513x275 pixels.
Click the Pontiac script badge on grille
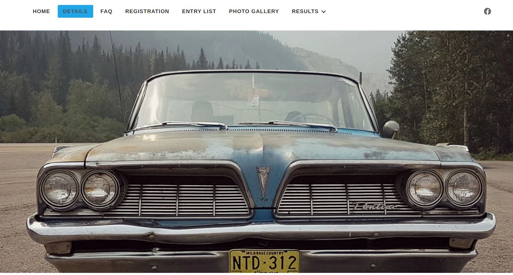click(374, 206)
